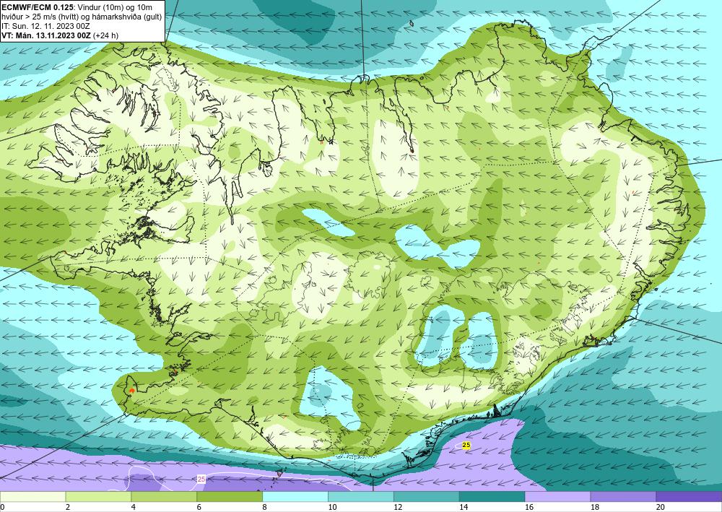722x512 pixels.
Task: Click the legend value '12'
Action: point(398,507)
